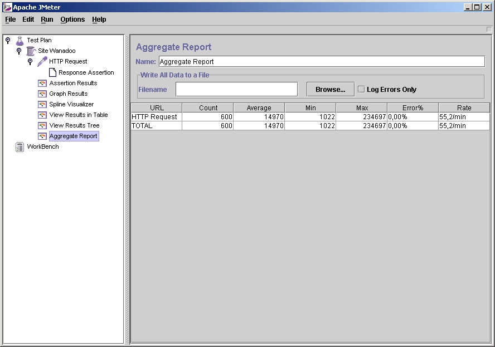This screenshot has width=495, height=347.
Task: Click the Assertion Results listener icon
Action: 42,83
